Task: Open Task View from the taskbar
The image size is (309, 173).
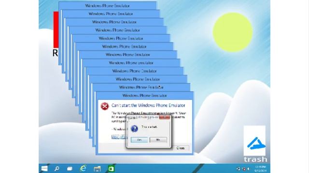Action: coord(70,169)
